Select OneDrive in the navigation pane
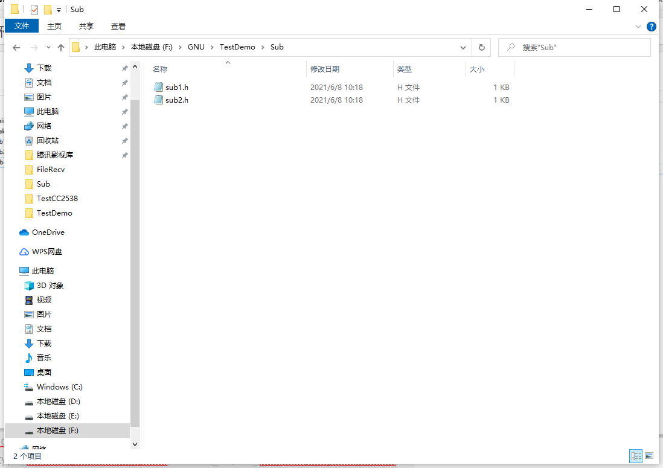Viewport: 663px width, 468px height. point(48,232)
